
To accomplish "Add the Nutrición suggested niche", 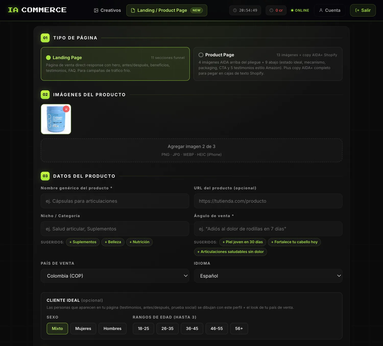I will (x=139, y=242).
